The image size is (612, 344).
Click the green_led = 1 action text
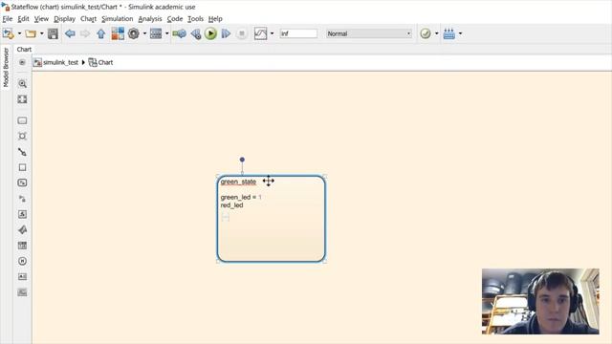241,198
